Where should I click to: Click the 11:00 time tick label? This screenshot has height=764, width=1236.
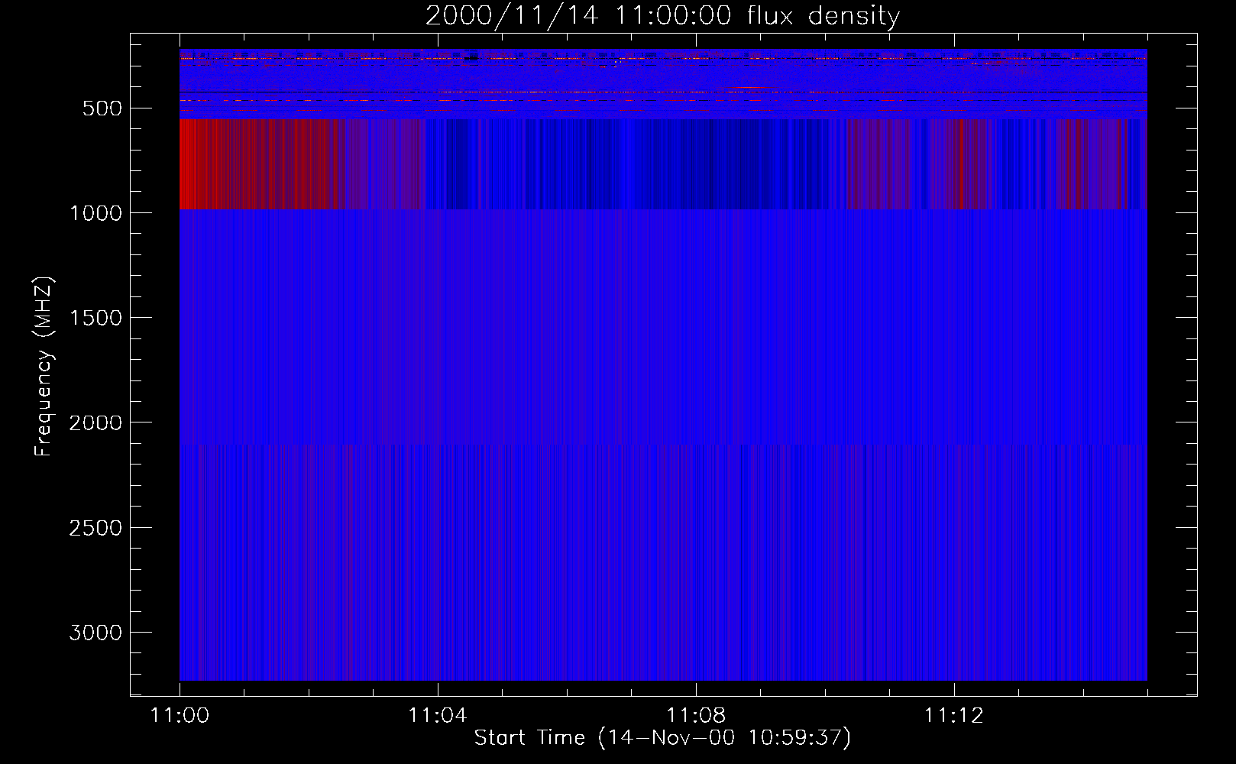(180, 716)
